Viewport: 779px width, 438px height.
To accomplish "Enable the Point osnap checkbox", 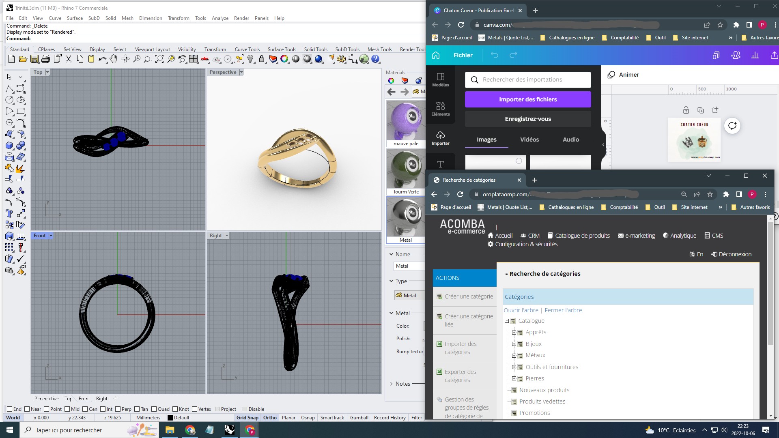I will (x=47, y=409).
